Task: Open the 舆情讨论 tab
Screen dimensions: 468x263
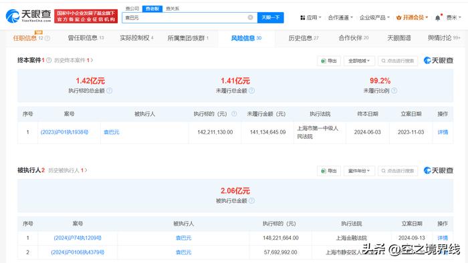Action: 444,38
